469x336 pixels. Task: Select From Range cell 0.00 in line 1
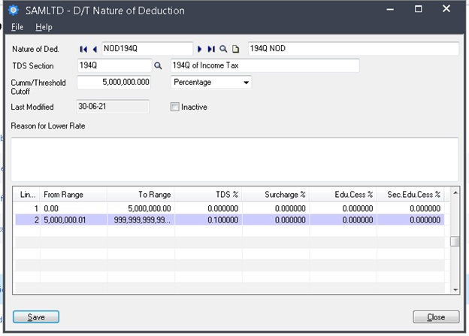coord(74,208)
